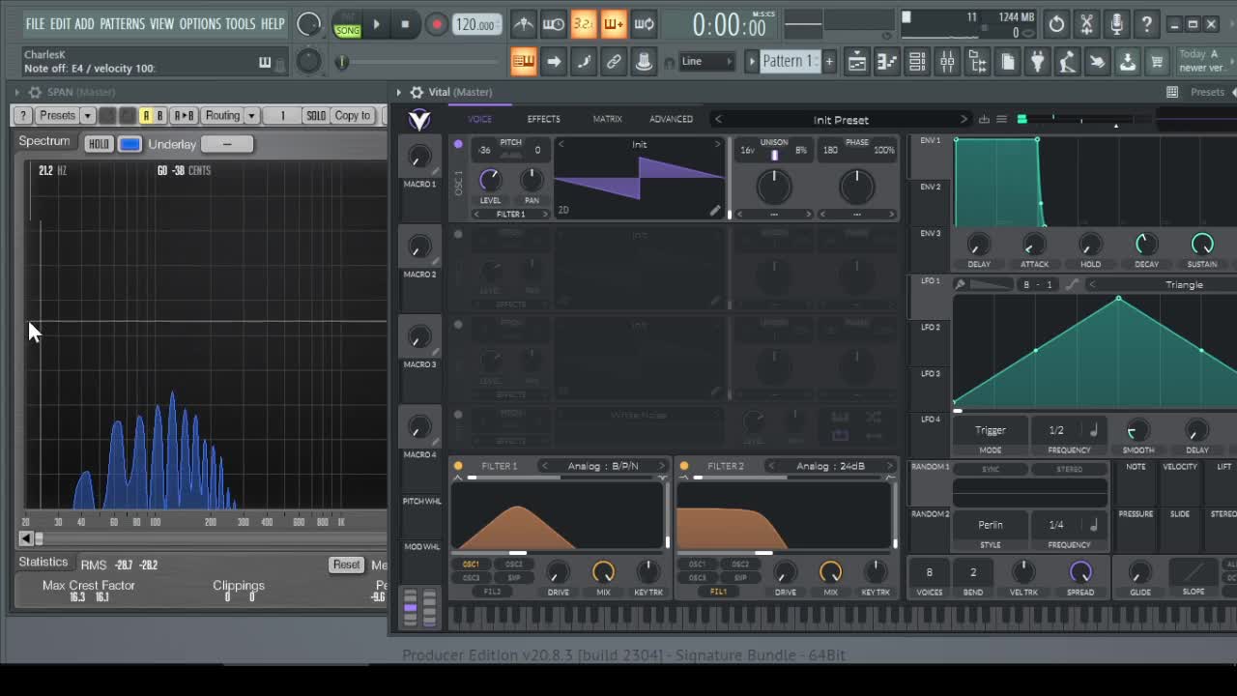Toggle Vital OSC 2 power button
1237x696 pixels.
(458, 234)
